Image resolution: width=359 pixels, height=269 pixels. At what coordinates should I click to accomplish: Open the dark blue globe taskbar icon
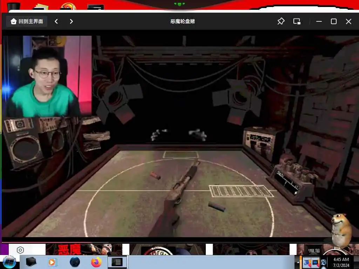click(75, 262)
